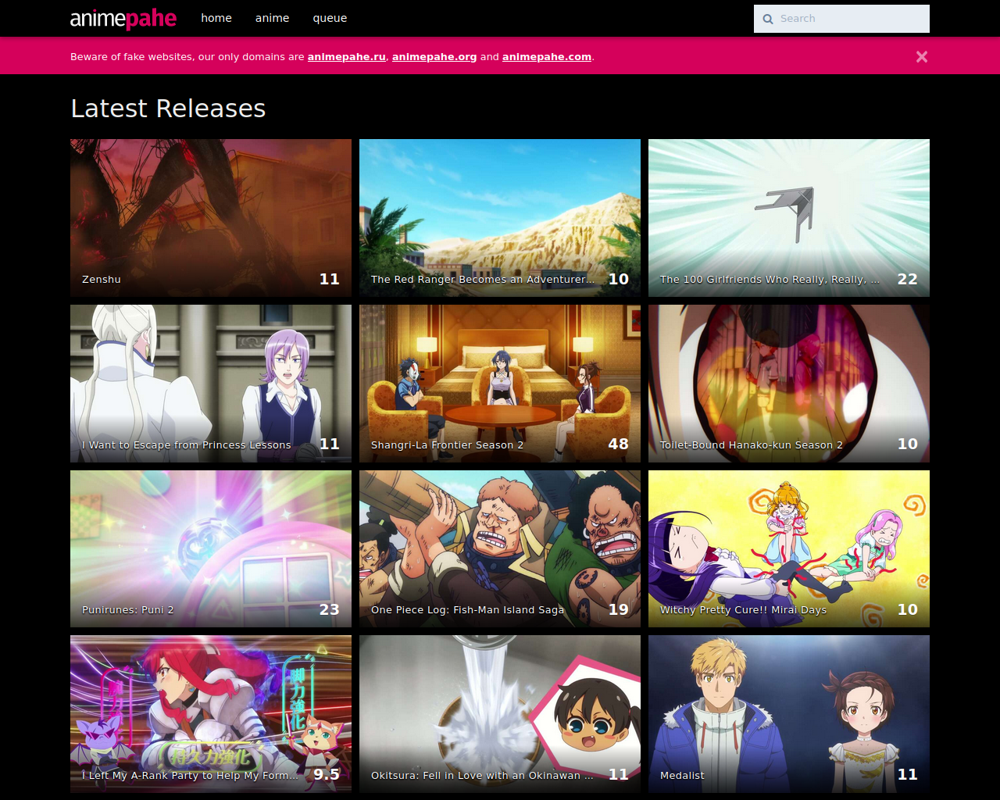Open Okitsura: Fell in Love with an Okinawan thumbnail
The image size is (1000, 800).
pyautogui.click(x=500, y=714)
